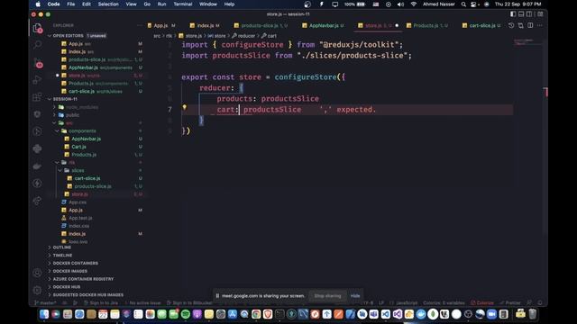Click the unsaved dot on store.js tab
This screenshot has height=324, width=577.
[397, 25]
